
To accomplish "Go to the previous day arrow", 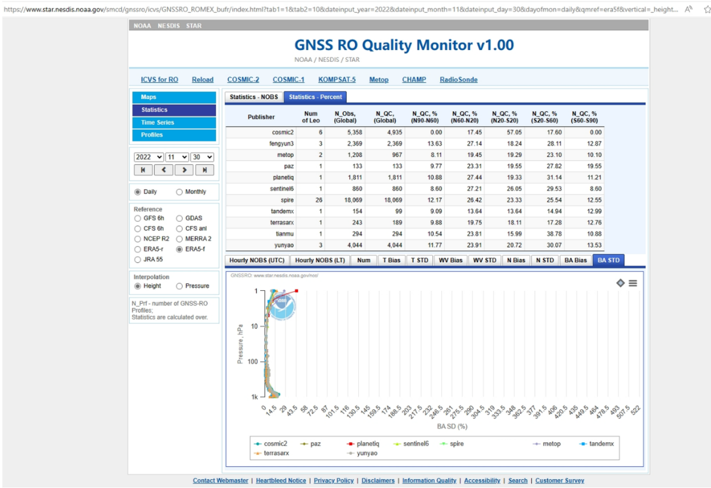I will 163,170.
